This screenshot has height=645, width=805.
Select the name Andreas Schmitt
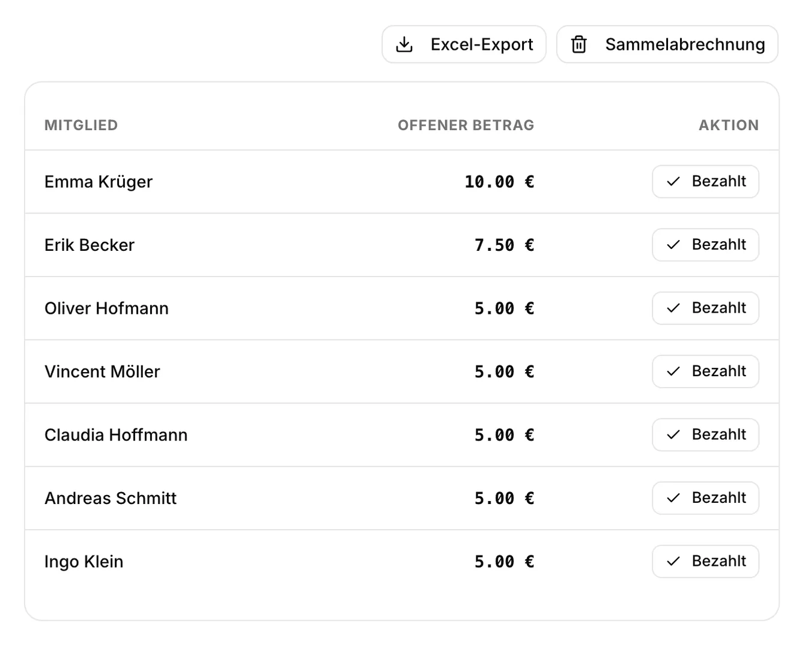tap(111, 498)
